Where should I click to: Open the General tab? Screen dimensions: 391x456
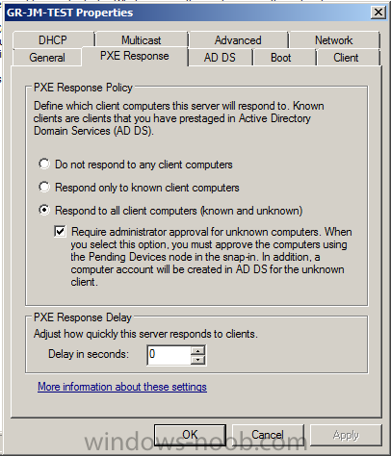[x=47, y=58]
